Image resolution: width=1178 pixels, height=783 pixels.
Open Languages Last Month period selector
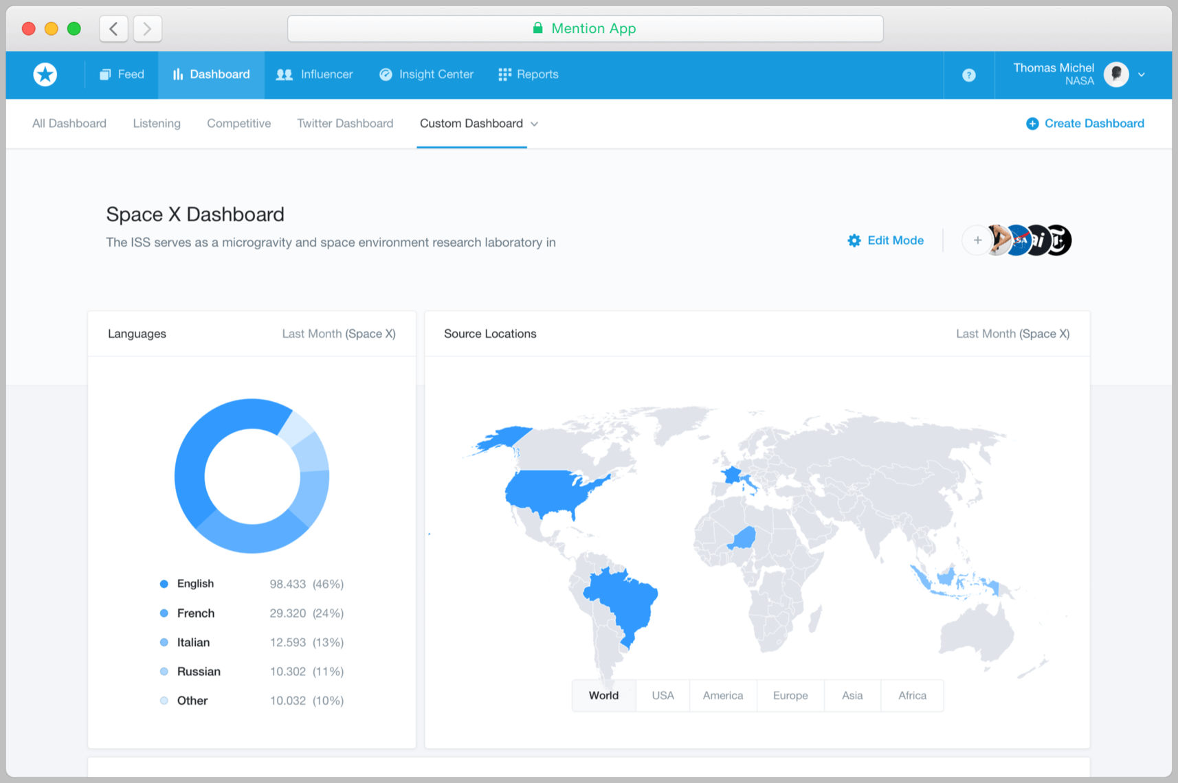(x=338, y=334)
